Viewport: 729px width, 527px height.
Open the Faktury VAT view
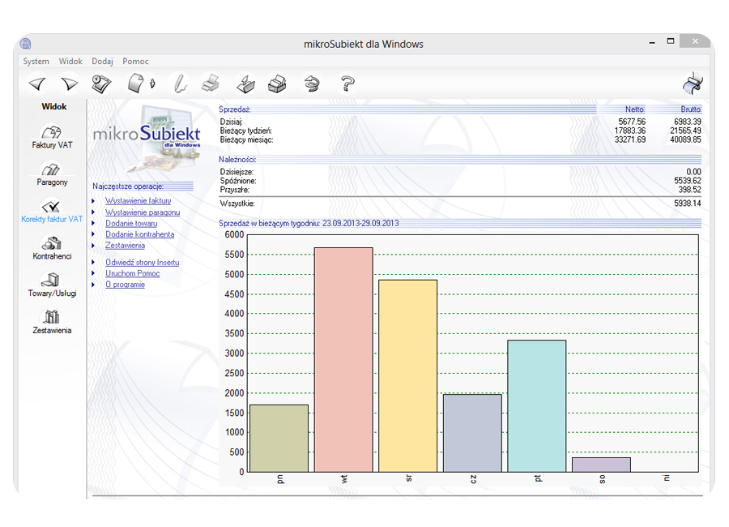click(x=52, y=136)
